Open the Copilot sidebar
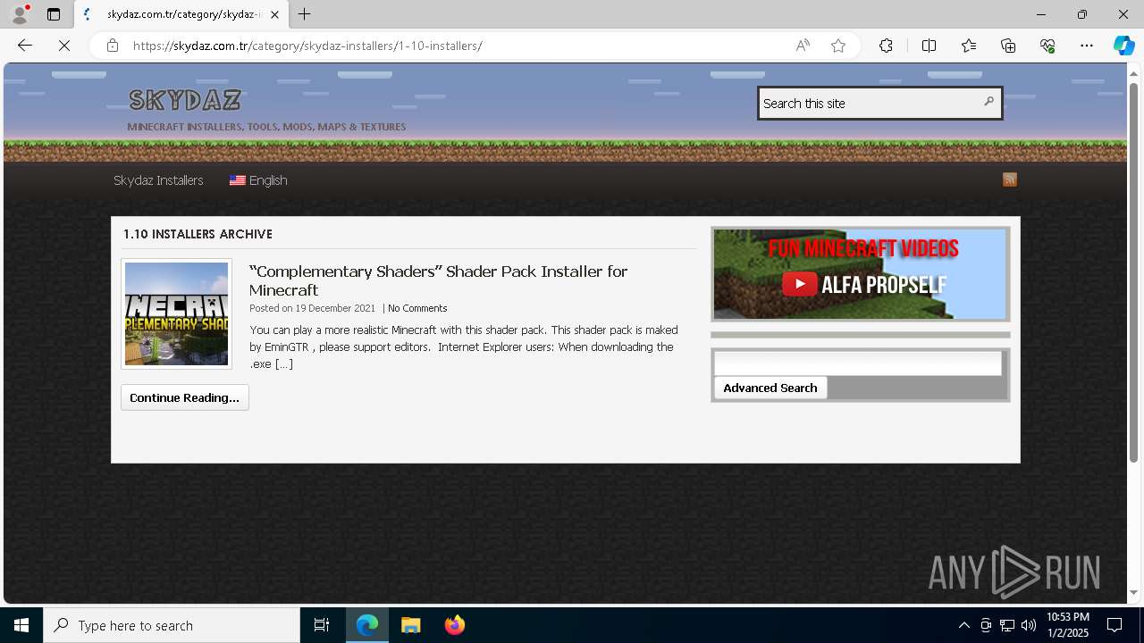 [1123, 46]
